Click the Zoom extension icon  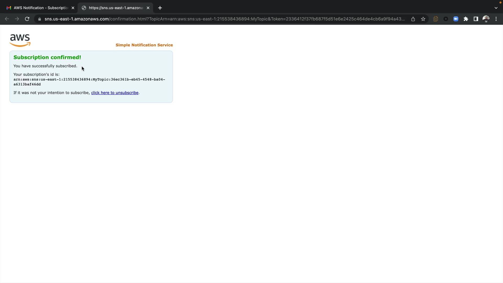tap(456, 19)
